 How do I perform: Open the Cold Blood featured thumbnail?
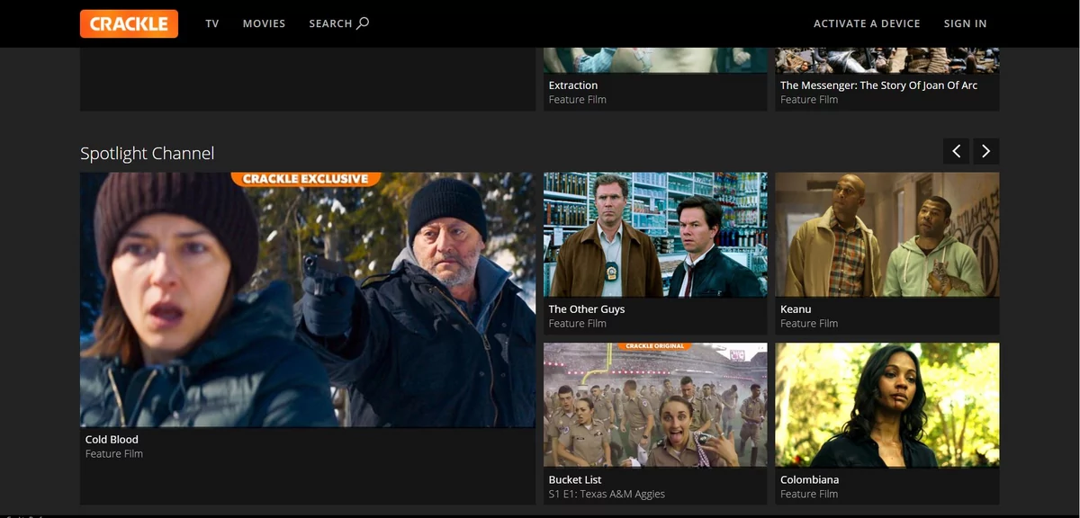[x=308, y=299]
